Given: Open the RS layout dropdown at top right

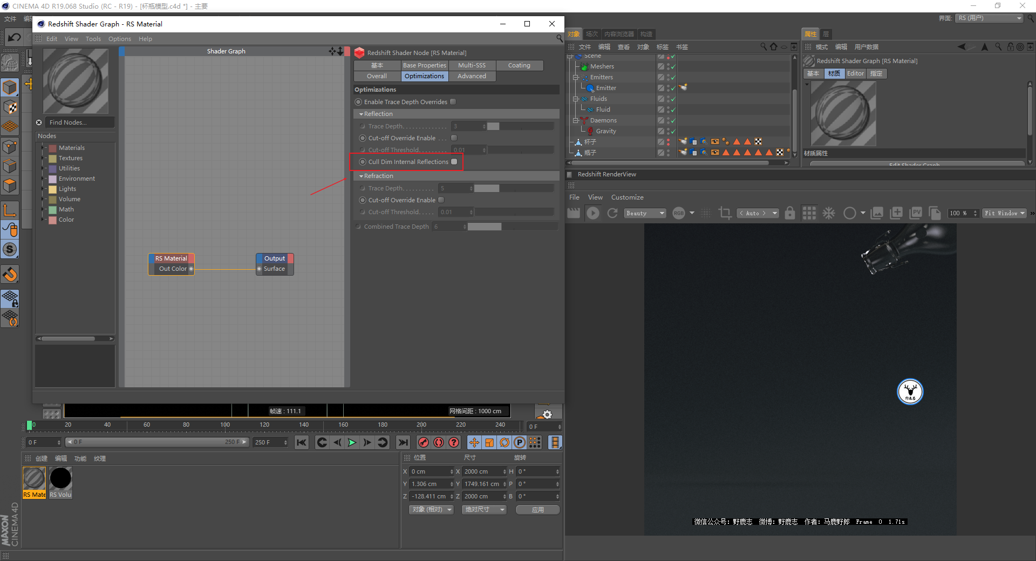Looking at the screenshot, I should (990, 18).
